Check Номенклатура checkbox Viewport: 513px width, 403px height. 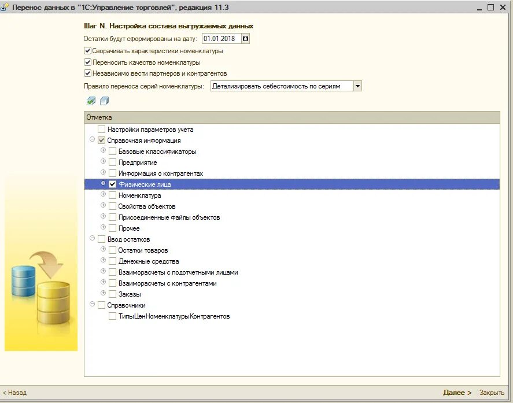tap(113, 195)
